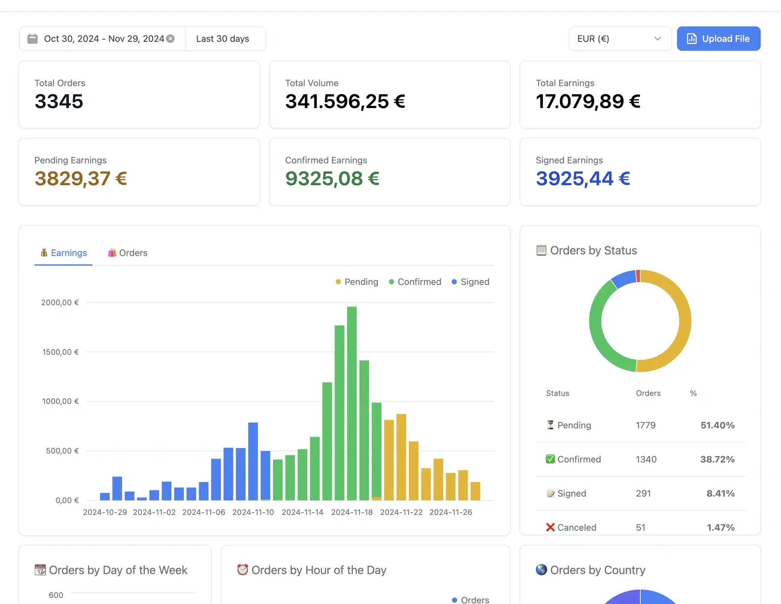Toggle the Signed legend series
Screen dimensions: 781x604
click(470, 282)
